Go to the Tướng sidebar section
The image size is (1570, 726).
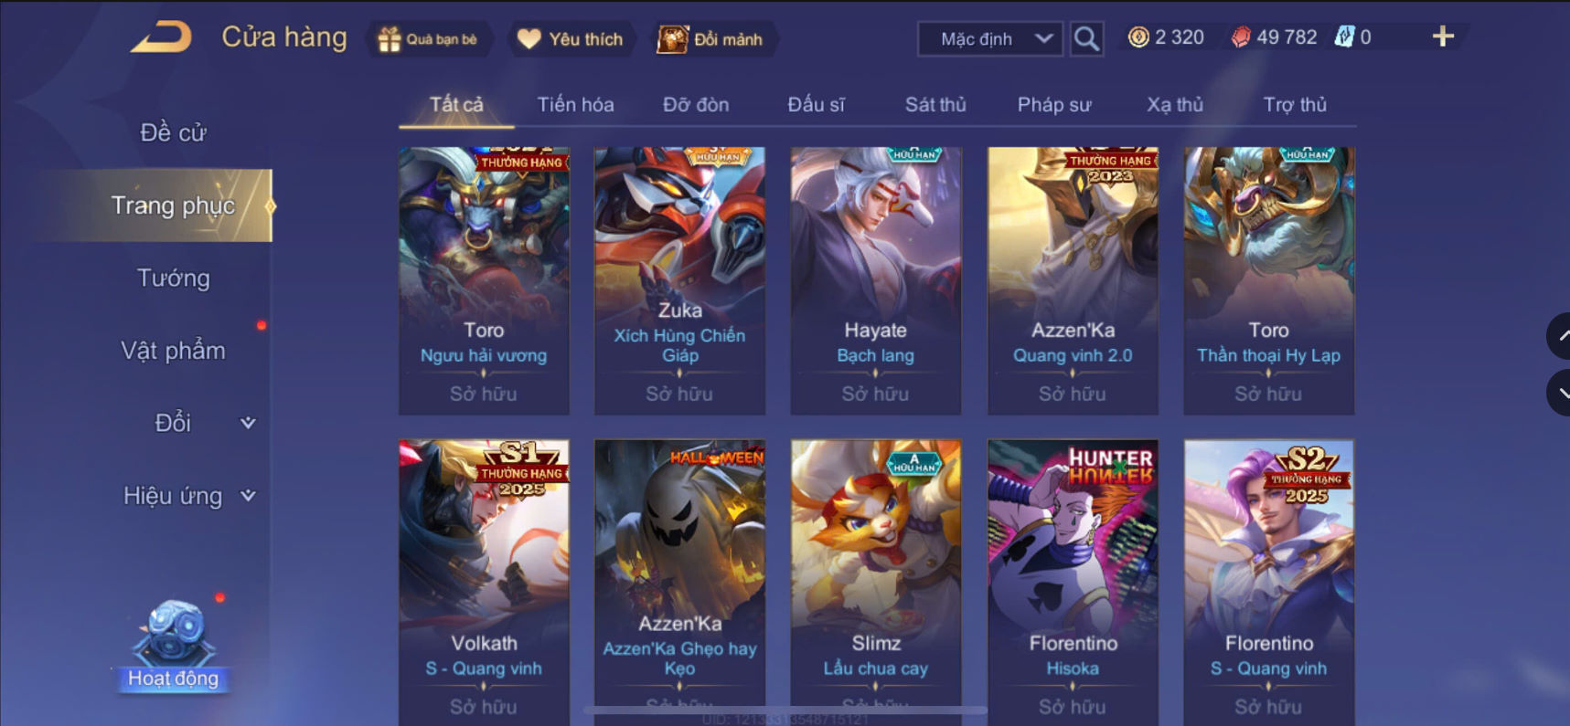[173, 278]
